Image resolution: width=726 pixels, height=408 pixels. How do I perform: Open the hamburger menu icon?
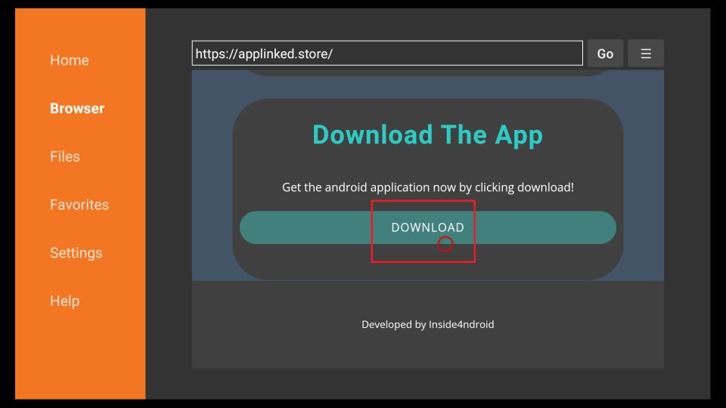[646, 54]
